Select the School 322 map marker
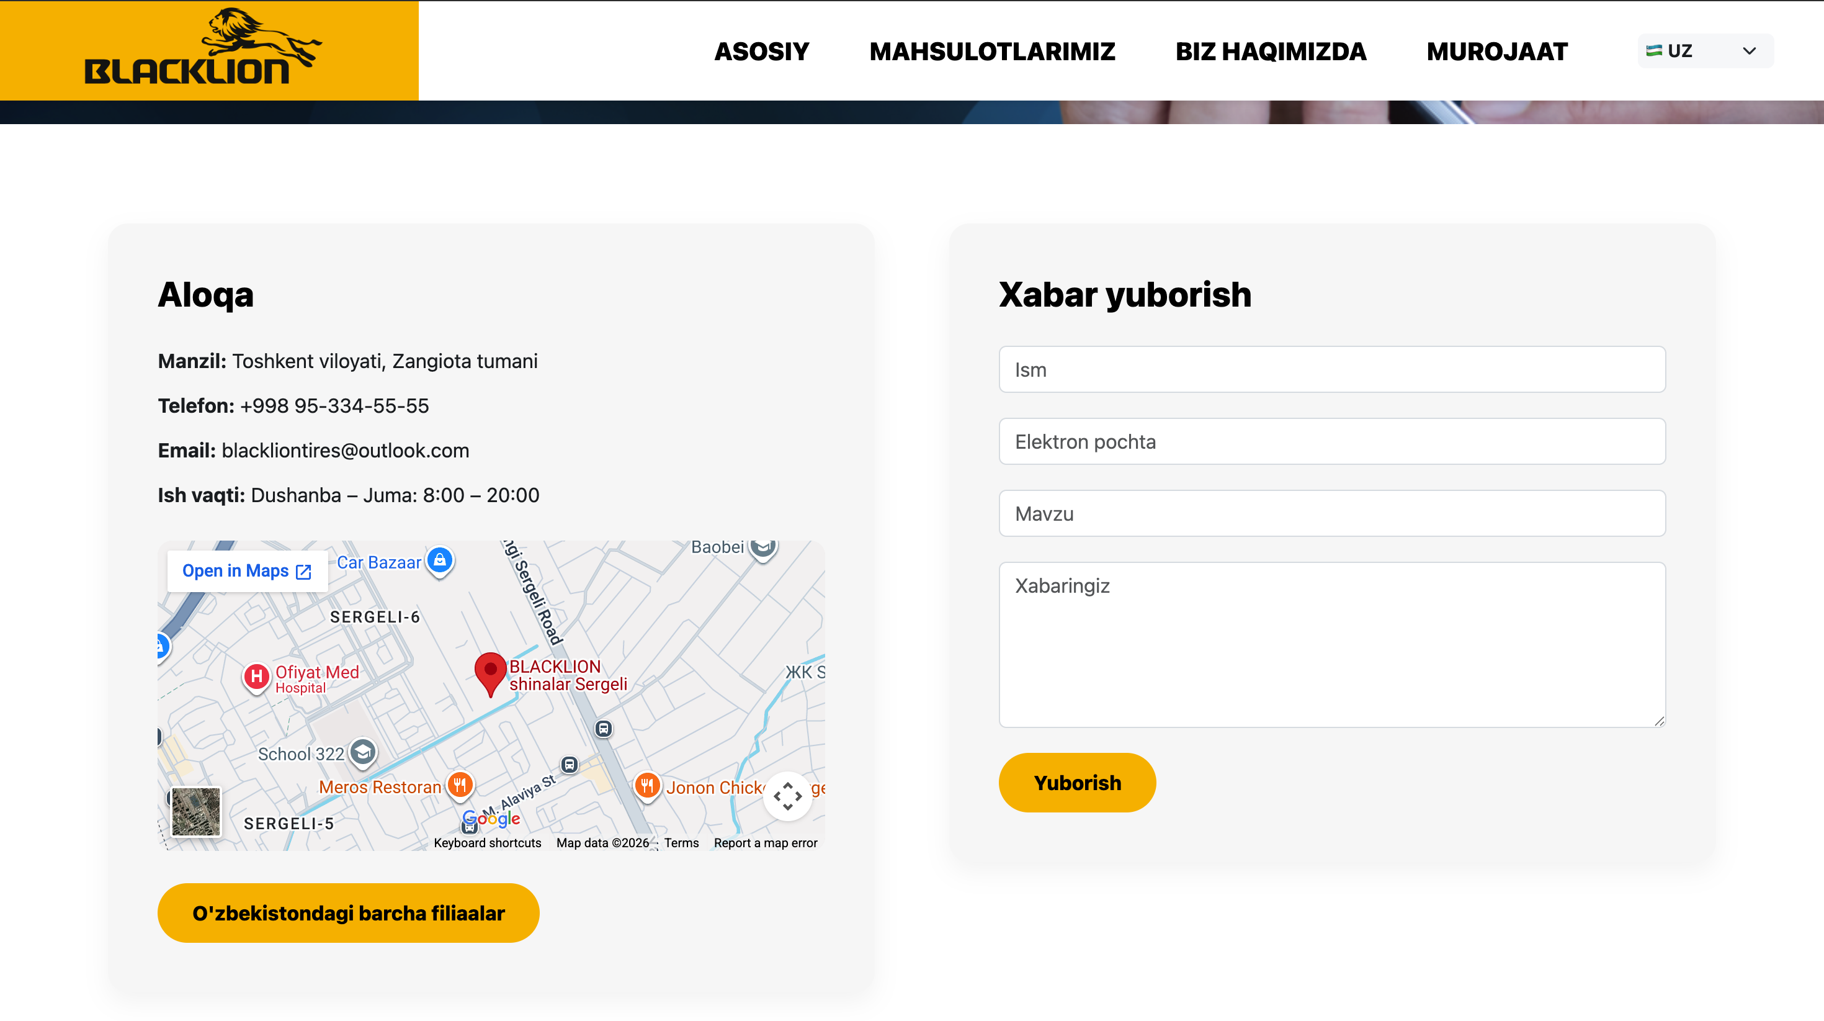Viewport: 1824px width, 1021px height. pos(363,752)
